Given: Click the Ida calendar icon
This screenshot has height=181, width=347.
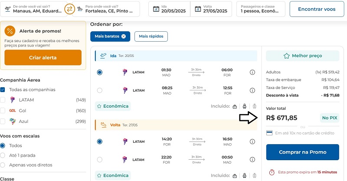Looking at the screenshot, I should [156, 9].
